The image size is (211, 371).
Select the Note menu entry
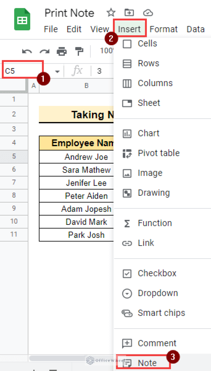[147, 363]
